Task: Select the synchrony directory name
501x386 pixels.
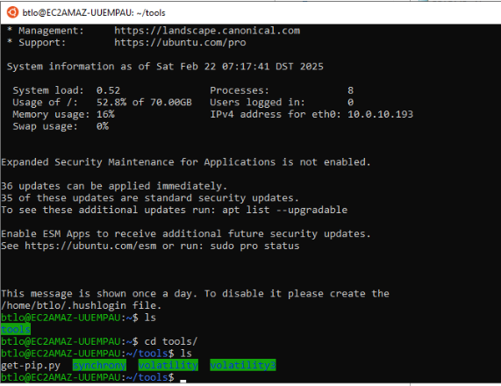Action: 99,365
